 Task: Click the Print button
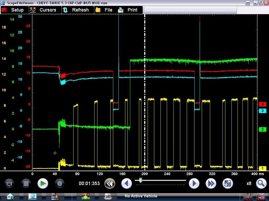(x=129, y=10)
